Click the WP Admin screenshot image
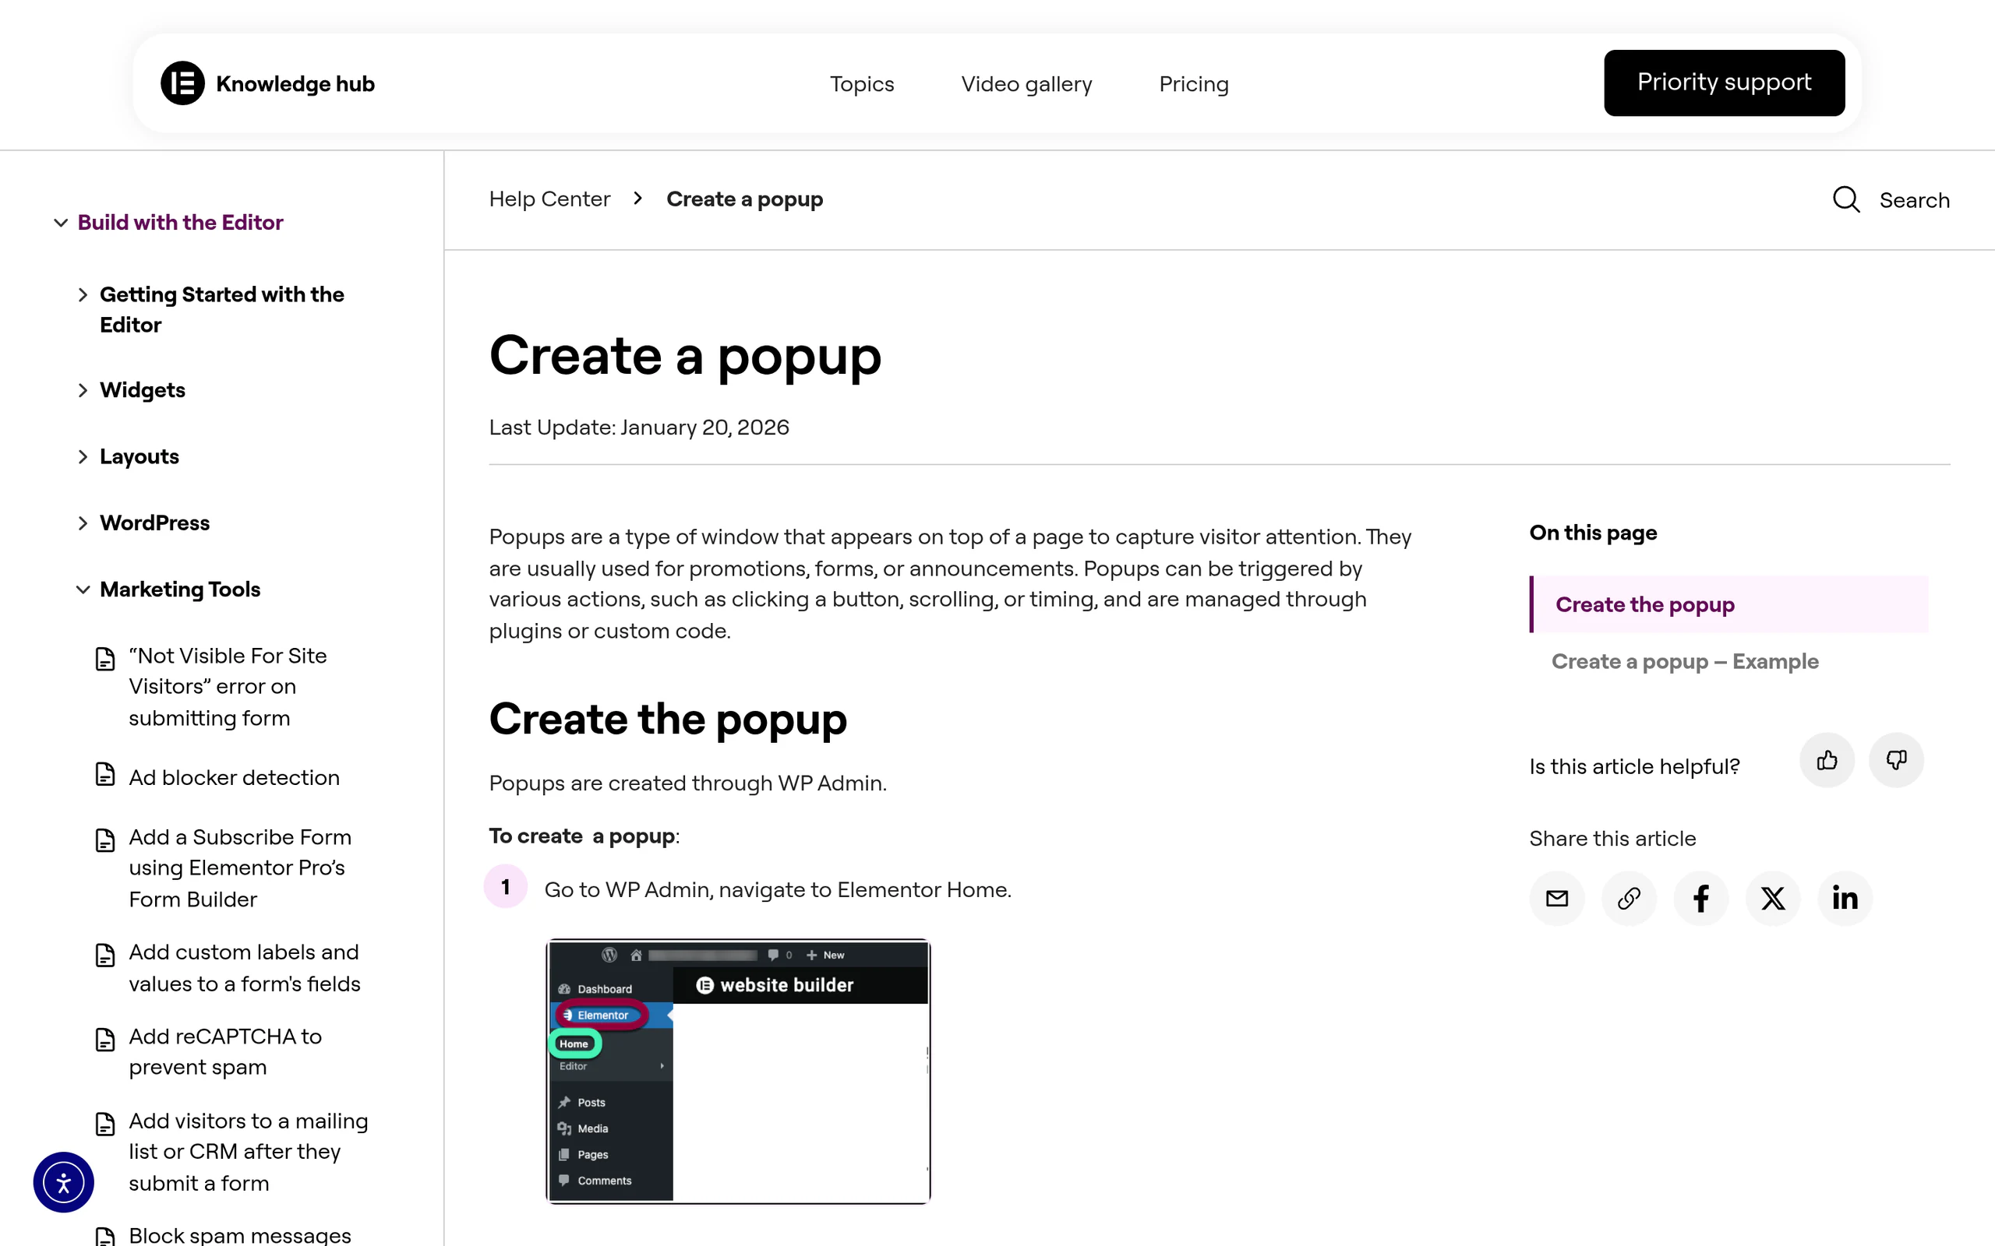Screen dimensions: 1995x1246 click(738, 1072)
